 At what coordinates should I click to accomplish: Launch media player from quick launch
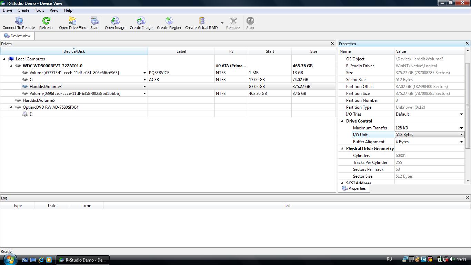[49, 260]
